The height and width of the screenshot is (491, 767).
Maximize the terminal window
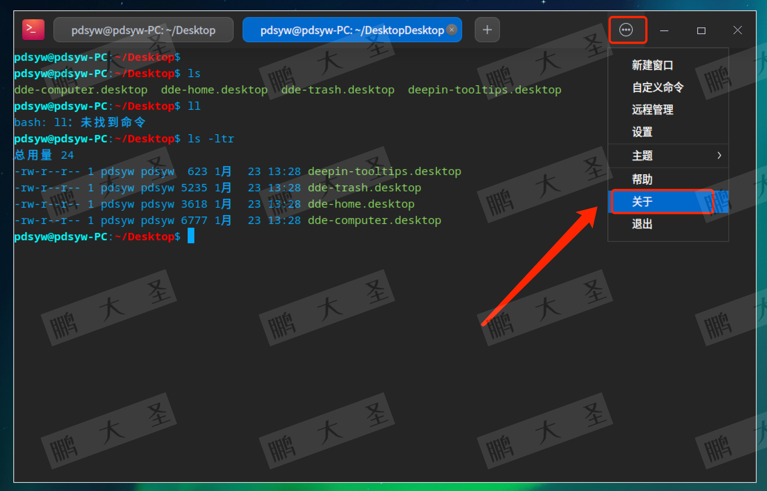point(701,30)
